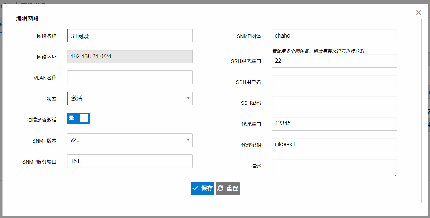This screenshot has height=218, width=430.
Task: Click the disabled 网络地址 field
Action: tap(130, 57)
